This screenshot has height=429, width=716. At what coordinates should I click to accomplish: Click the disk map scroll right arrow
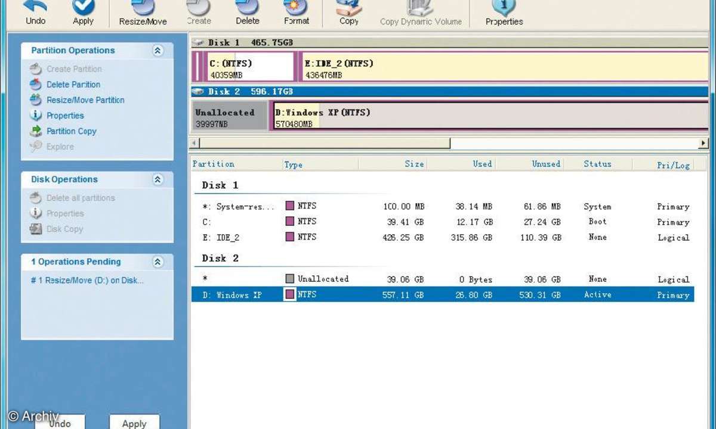(703, 143)
